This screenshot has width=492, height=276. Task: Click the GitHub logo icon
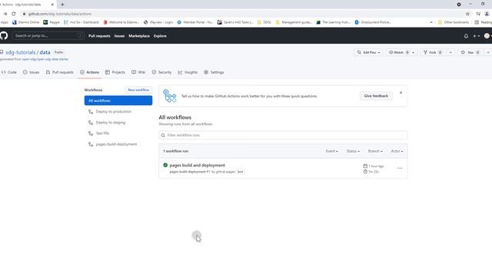[4, 36]
